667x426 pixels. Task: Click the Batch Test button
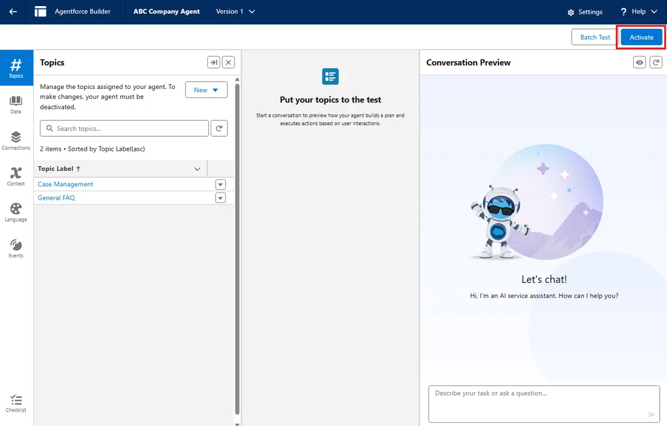pyautogui.click(x=595, y=37)
